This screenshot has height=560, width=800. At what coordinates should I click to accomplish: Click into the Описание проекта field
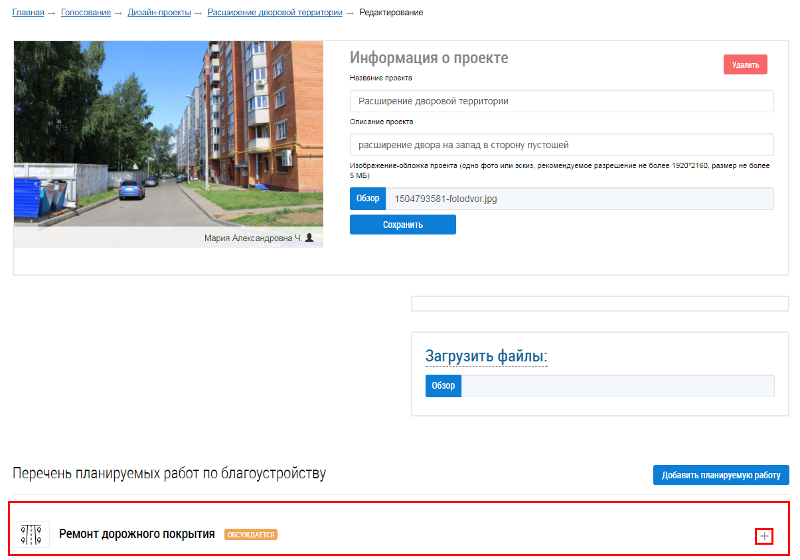(x=562, y=145)
